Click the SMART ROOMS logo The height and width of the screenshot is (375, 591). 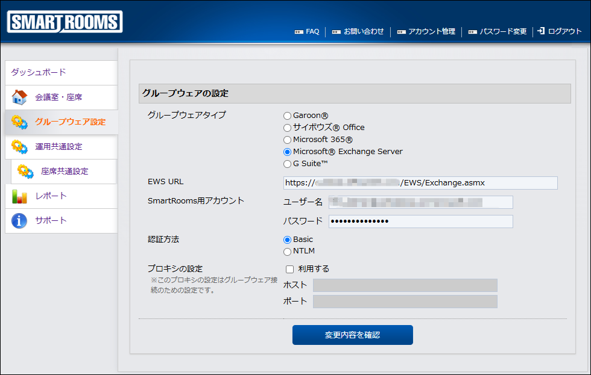coord(65,22)
